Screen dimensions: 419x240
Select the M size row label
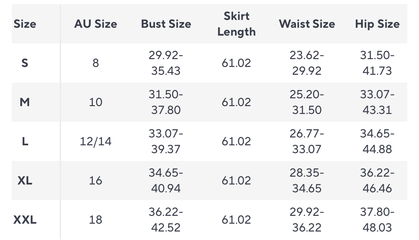pyautogui.click(x=25, y=102)
